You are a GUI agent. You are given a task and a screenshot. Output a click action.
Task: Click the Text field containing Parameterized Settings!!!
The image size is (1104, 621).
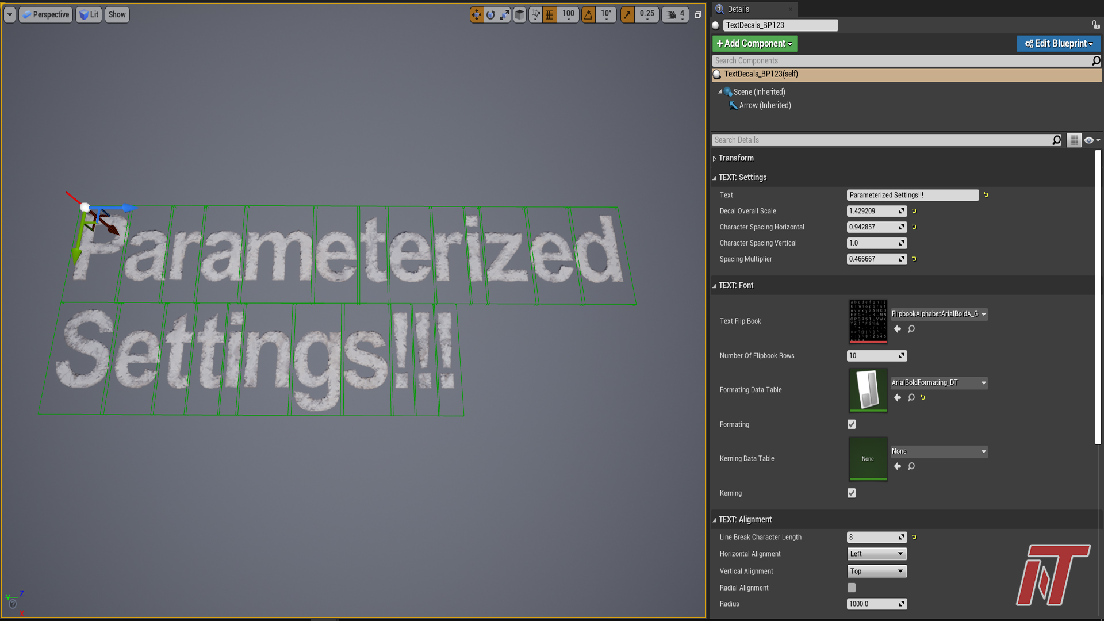(x=912, y=195)
